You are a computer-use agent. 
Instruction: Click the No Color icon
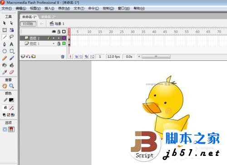coord(9,115)
